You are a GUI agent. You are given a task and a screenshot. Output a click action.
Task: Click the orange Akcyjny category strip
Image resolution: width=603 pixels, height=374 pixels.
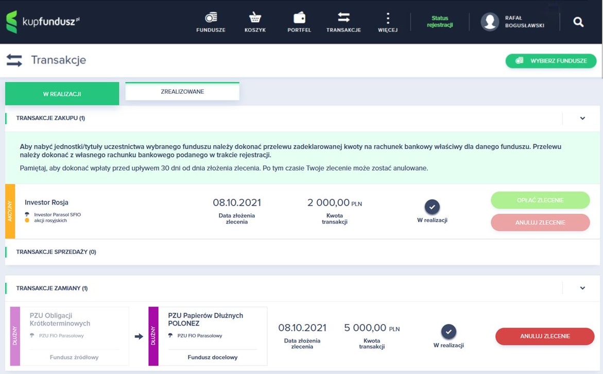[10, 211]
